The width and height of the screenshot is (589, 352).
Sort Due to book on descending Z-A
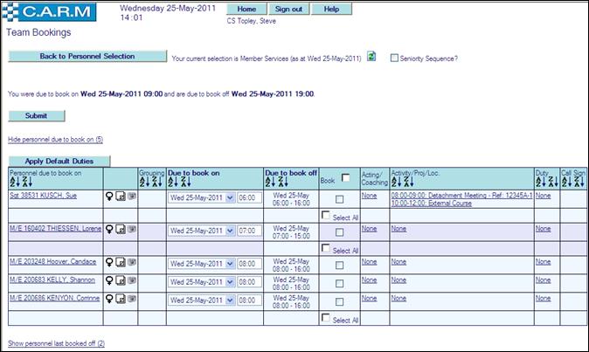pyautogui.click(x=184, y=183)
